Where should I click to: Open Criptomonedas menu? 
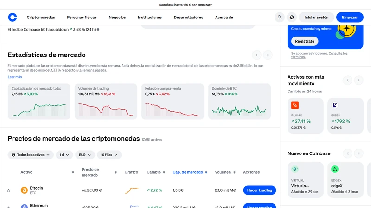(41, 18)
